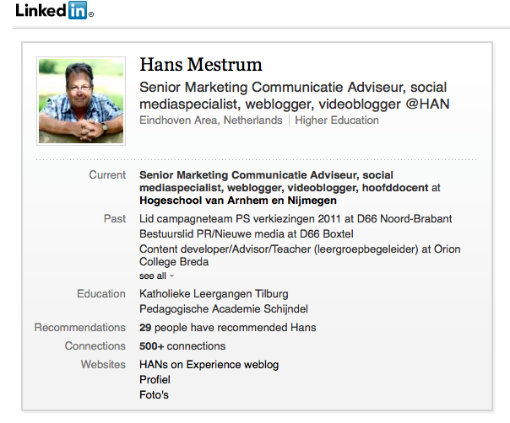Select the Eindhoven Area, Netherlands location
The image size is (510, 423).
[x=211, y=120]
